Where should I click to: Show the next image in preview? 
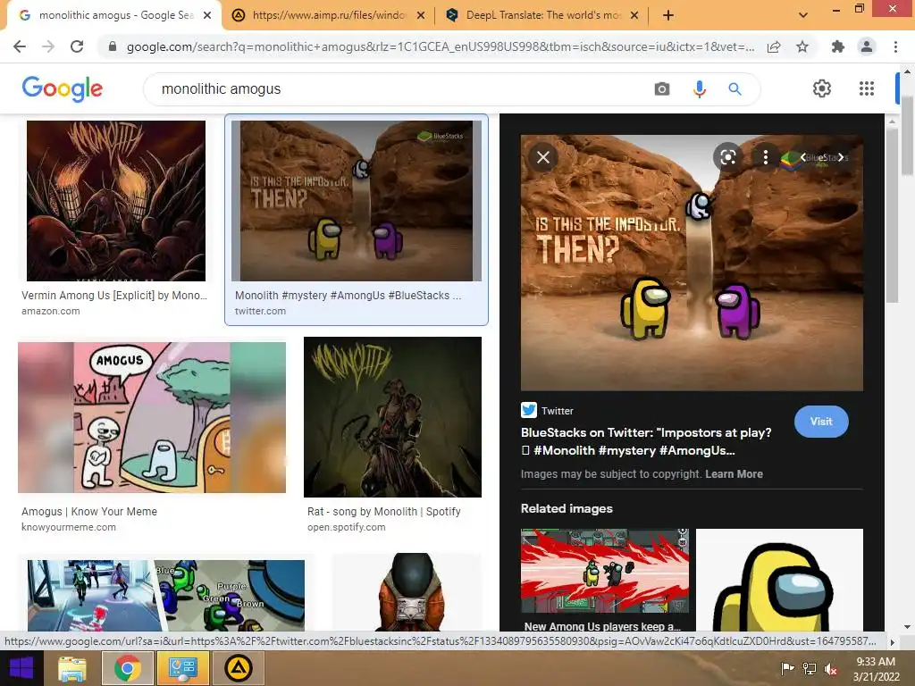pos(840,157)
